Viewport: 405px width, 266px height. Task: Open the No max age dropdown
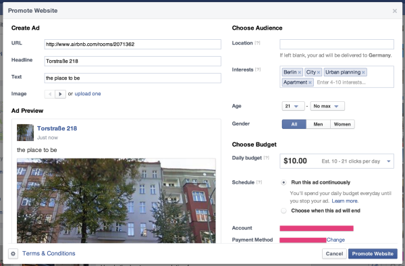pyautogui.click(x=327, y=106)
